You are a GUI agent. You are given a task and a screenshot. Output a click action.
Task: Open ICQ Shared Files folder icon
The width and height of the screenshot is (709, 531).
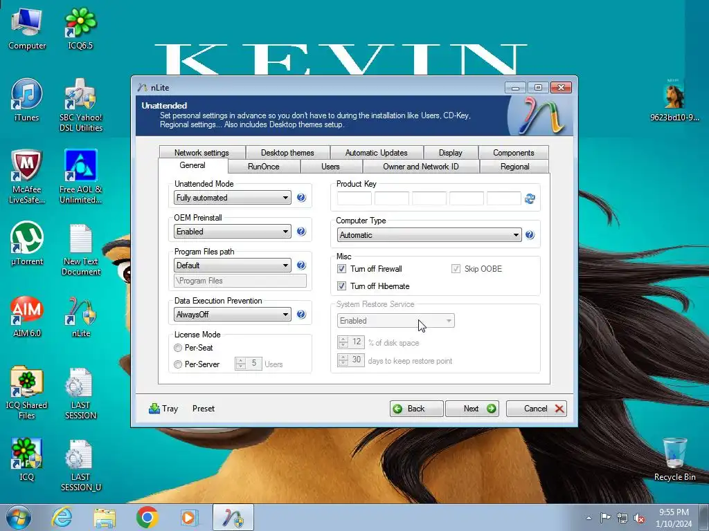pyautogui.click(x=27, y=393)
